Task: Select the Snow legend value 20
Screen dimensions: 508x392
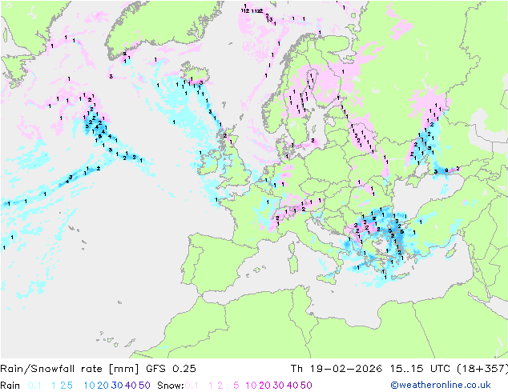Action: [x=264, y=386]
